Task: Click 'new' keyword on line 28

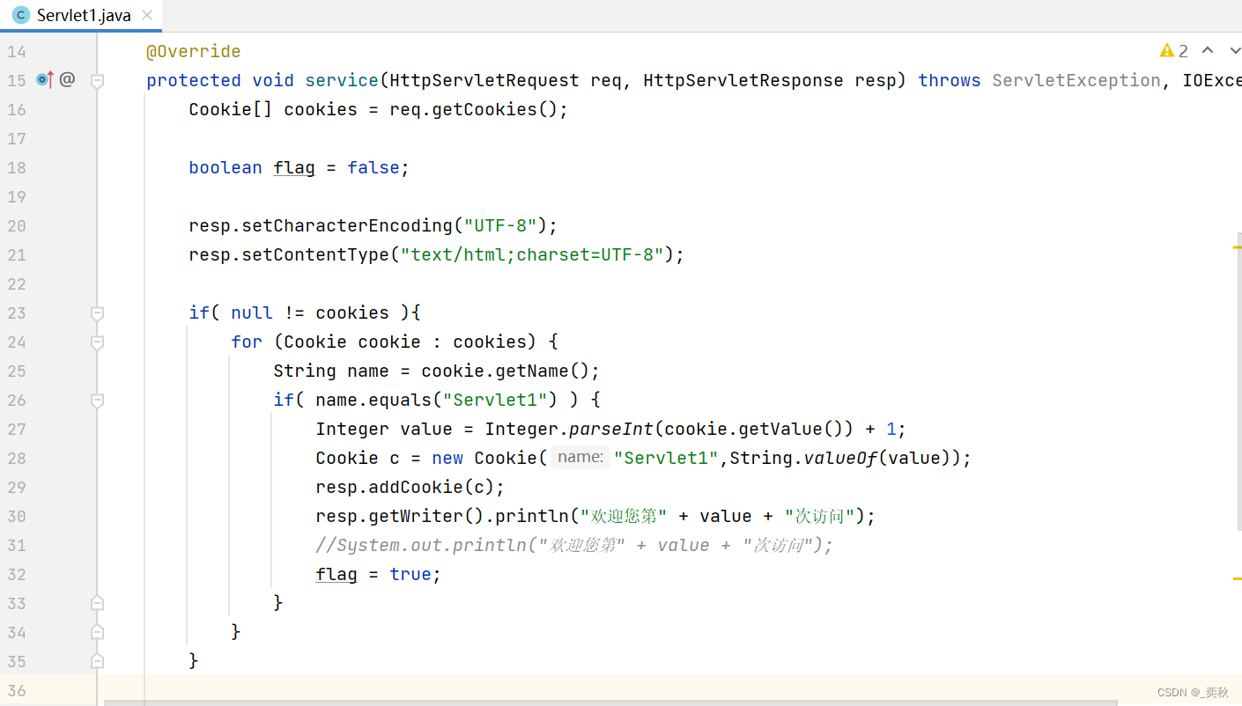Action: (x=447, y=458)
